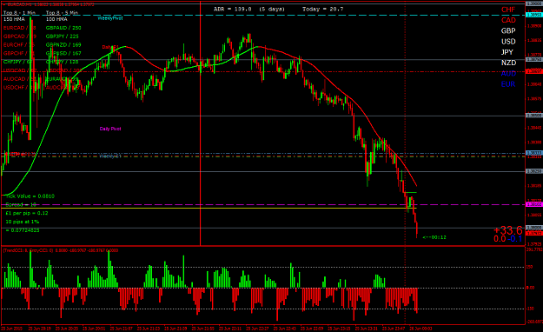Image resolution: width=543 pixels, height=332 pixels.
Task: Select the CHFJPY row in 1 Min list
Action: [17, 62]
